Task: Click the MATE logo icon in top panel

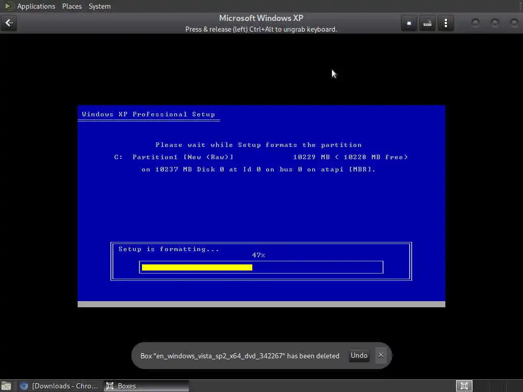Action: pyautogui.click(x=9, y=6)
